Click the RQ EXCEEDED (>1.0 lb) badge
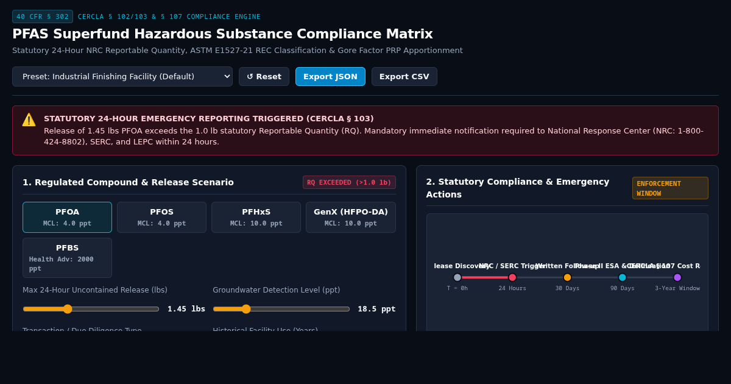The width and height of the screenshot is (731, 384). point(349,182)
